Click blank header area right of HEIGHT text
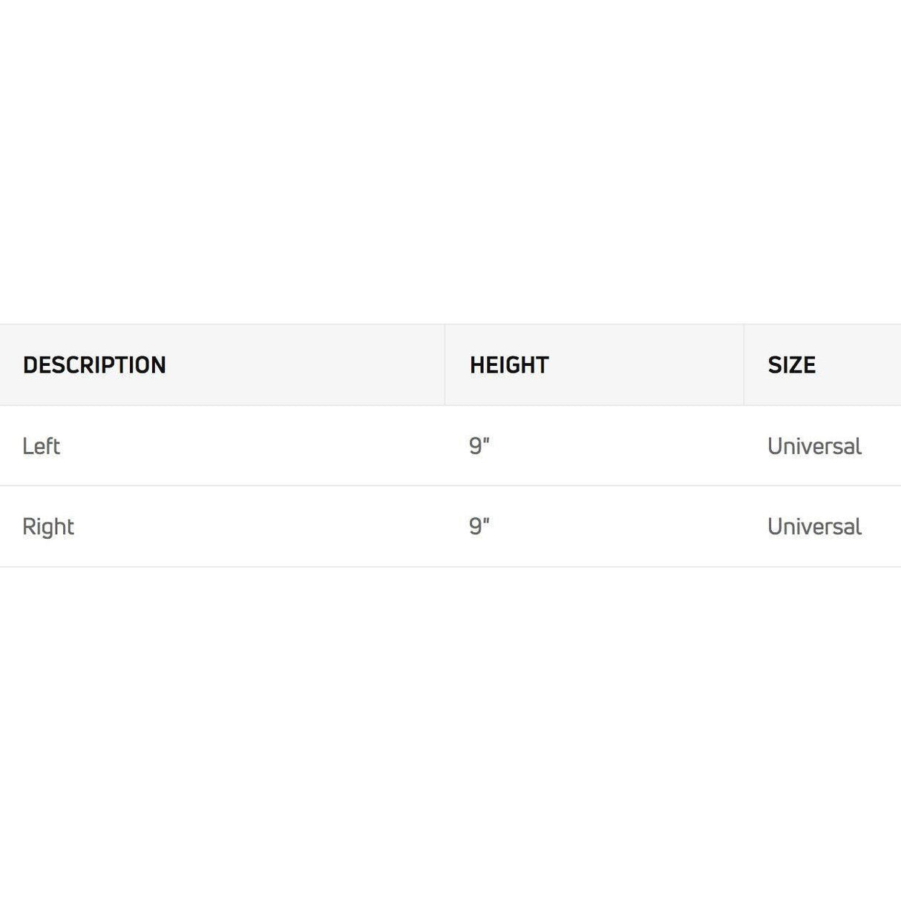 pyautogui.click(x=646, y=365)
